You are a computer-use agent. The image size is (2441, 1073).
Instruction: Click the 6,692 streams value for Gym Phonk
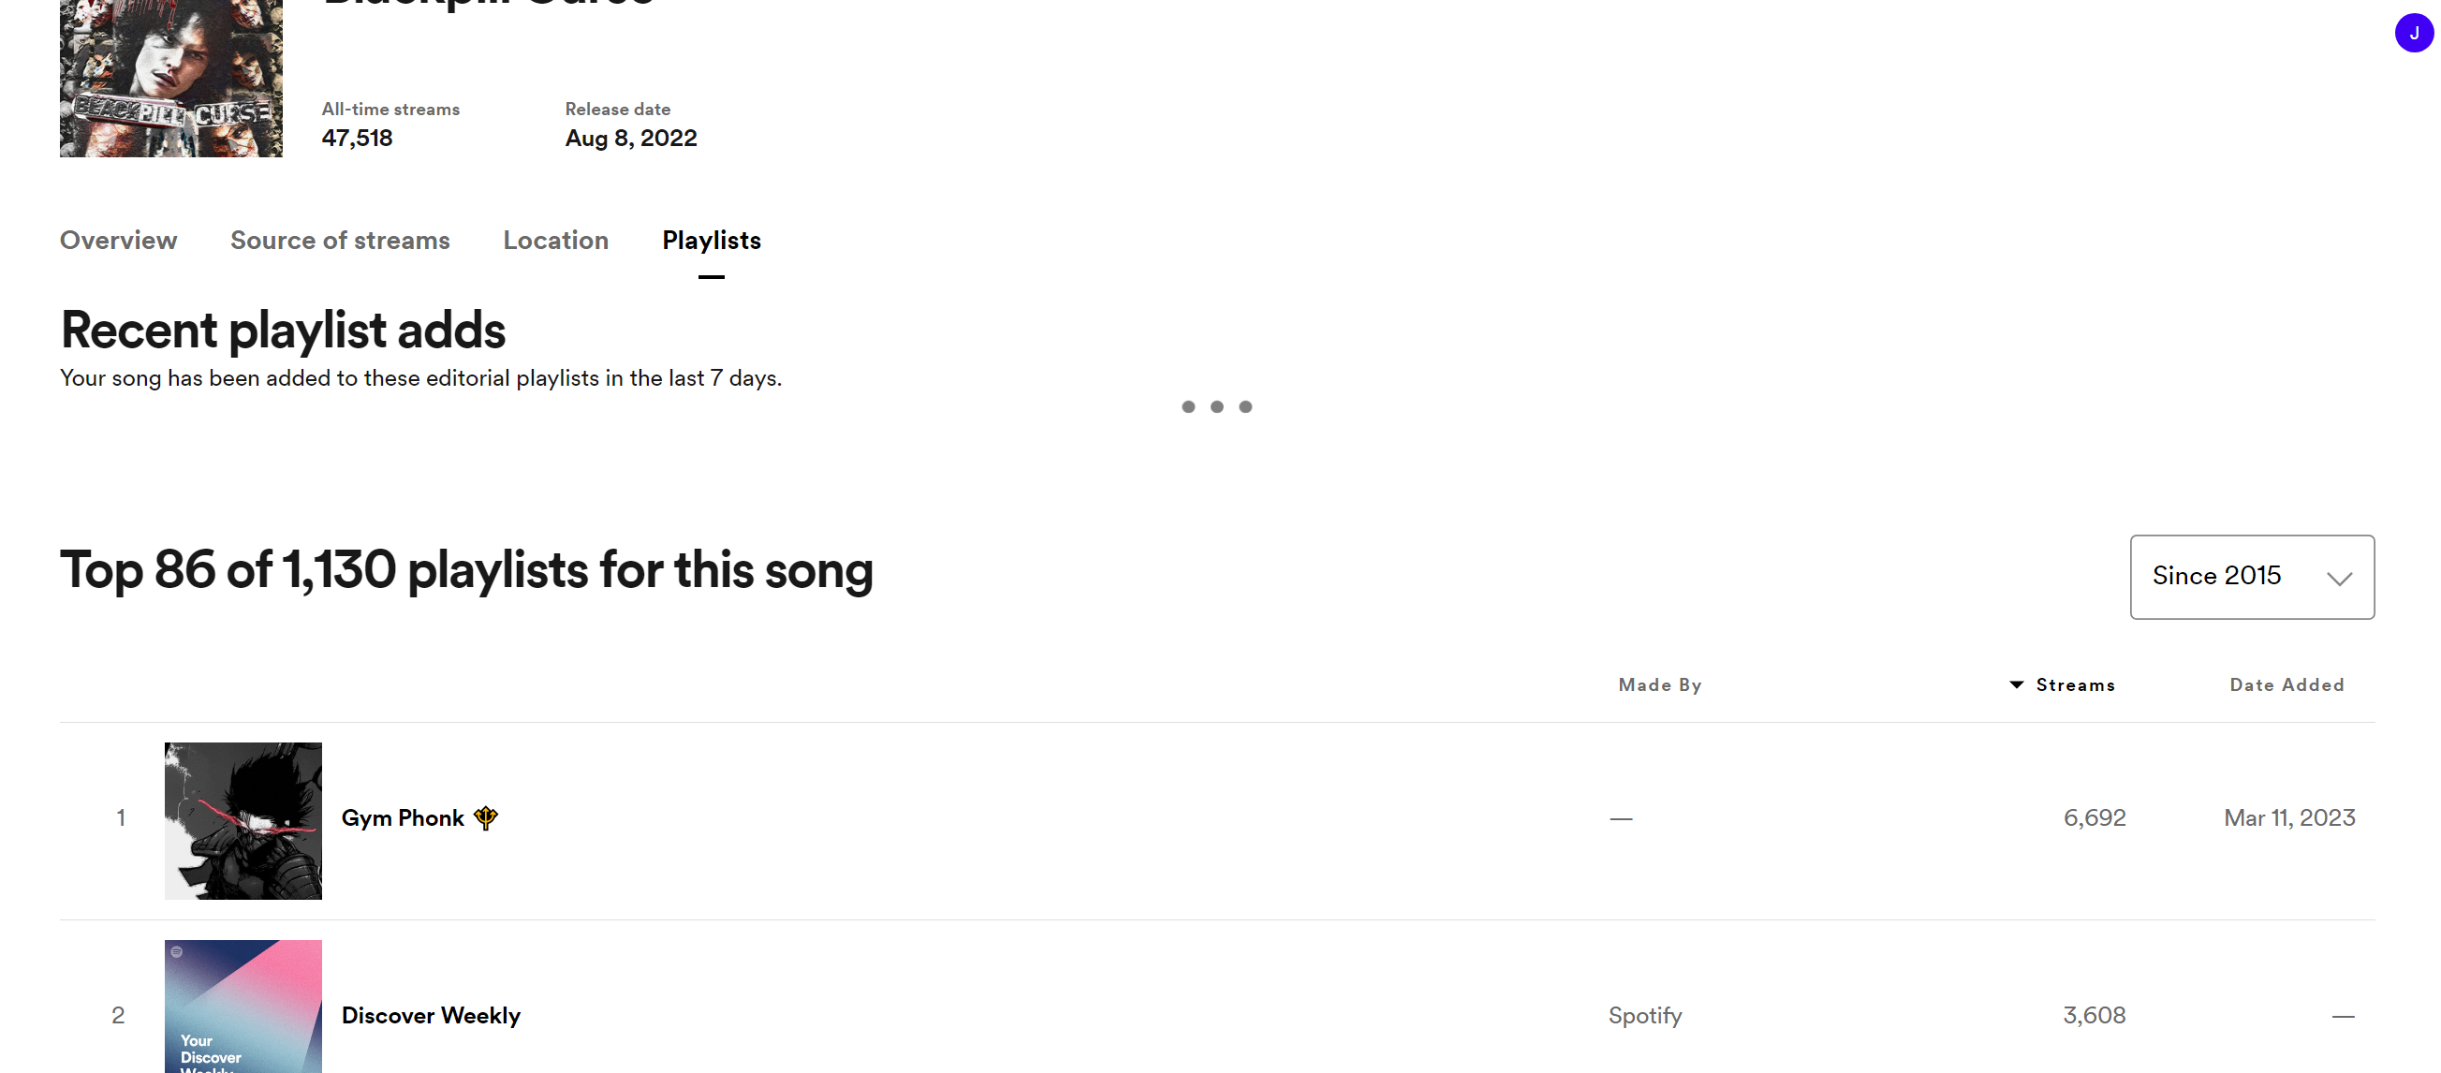(2095, 818)
